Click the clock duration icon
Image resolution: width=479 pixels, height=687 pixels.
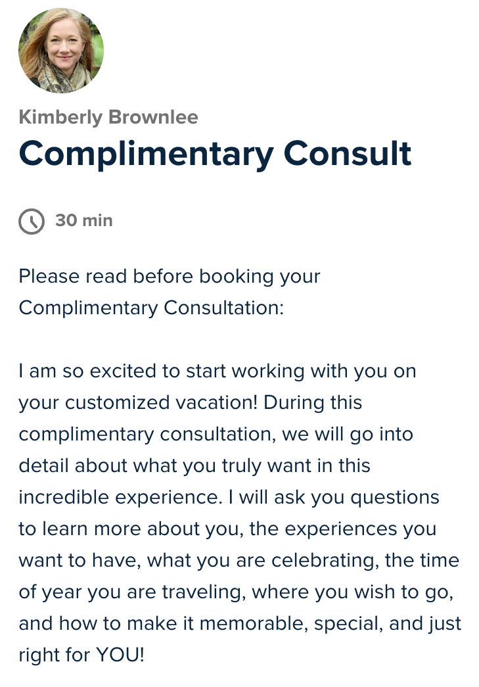click(x=32, y=222)
